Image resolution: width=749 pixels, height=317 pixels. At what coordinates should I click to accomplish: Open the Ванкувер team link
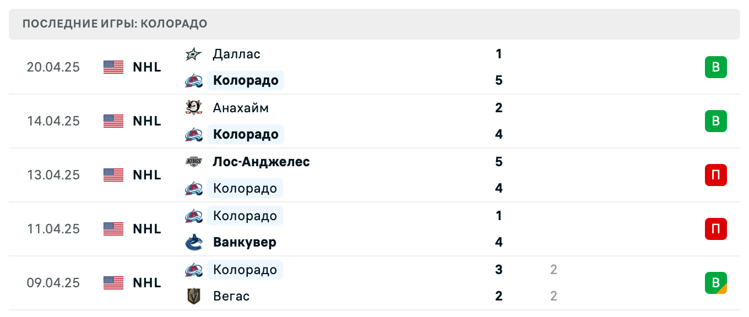pos(245,242)
